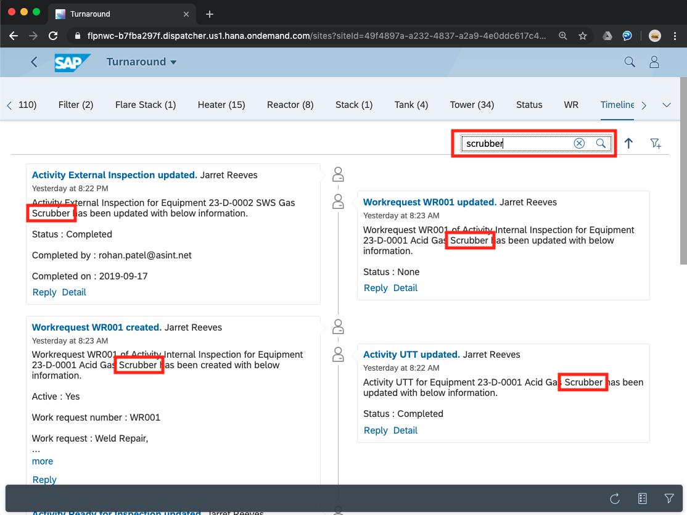Switch to the Status tab
This screenshot has width=687, height=515.
tap(529, 105)
